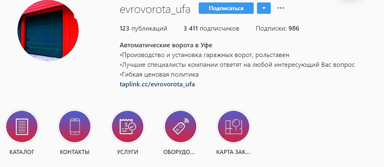Click the three-dots more options icon

pos(281,8)
